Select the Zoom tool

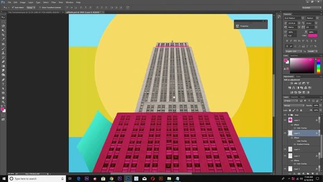pyautogui.click(x=3, y=102)
